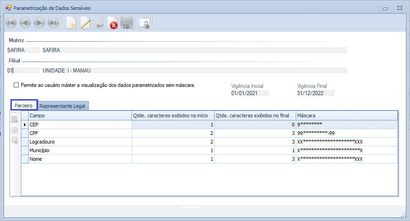This screenshot has height=221, width=410.
Task: Undo changes with the arrow icon
Action: 99,23
